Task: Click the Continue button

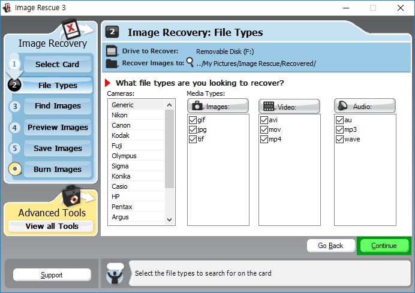Action: click(384, 246)
